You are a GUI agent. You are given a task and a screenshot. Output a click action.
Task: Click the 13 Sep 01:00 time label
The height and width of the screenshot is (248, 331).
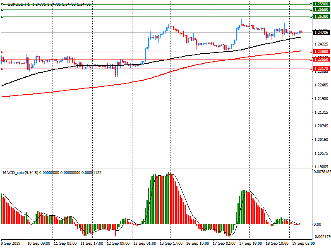[145, 243]
